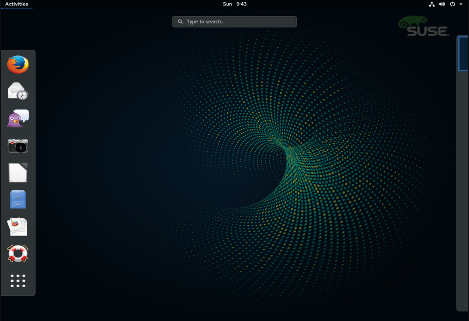Click the magnifying glass search icon
Screen dimensions: 469x321
(x=180, y=22)
